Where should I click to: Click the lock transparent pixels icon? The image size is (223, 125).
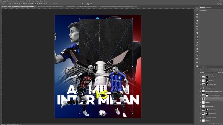205,75
